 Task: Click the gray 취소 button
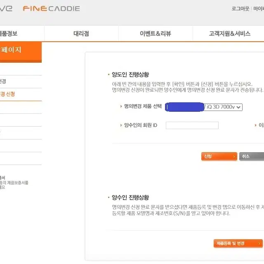click(x=252, y=156)
